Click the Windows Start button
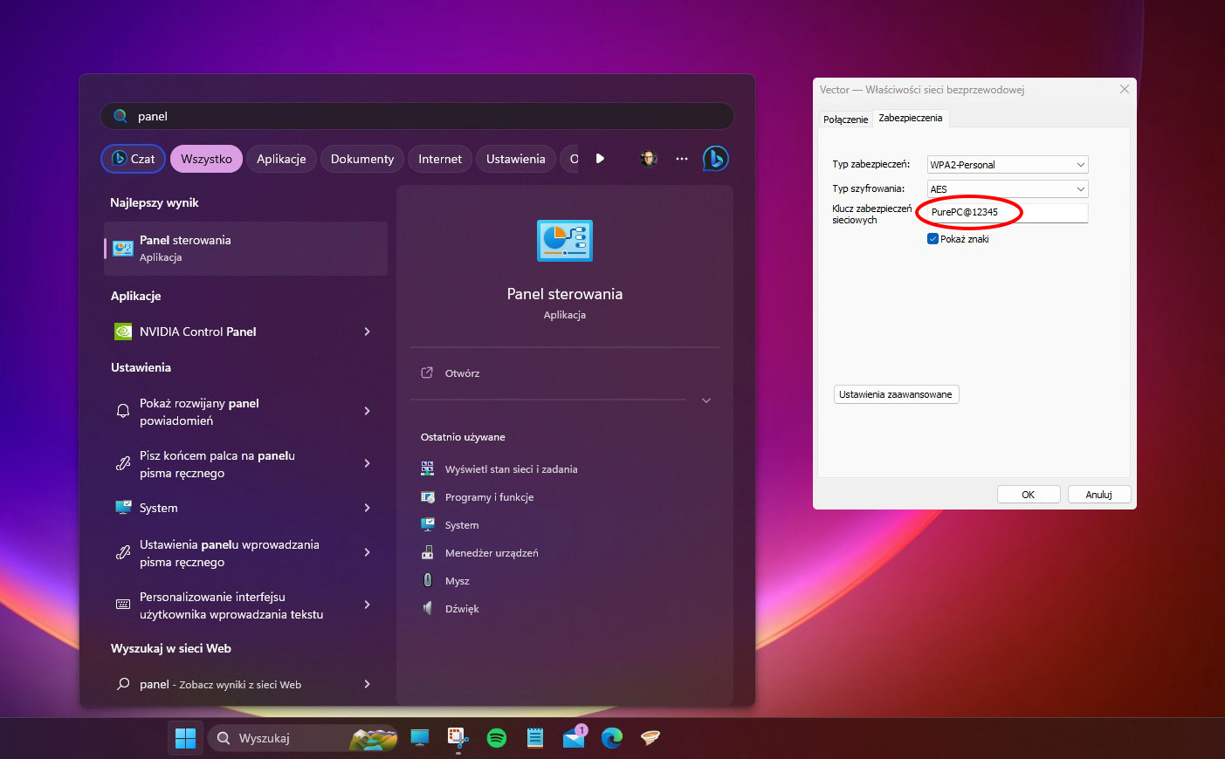This screenshot has height=759, width=1225. 184,737
